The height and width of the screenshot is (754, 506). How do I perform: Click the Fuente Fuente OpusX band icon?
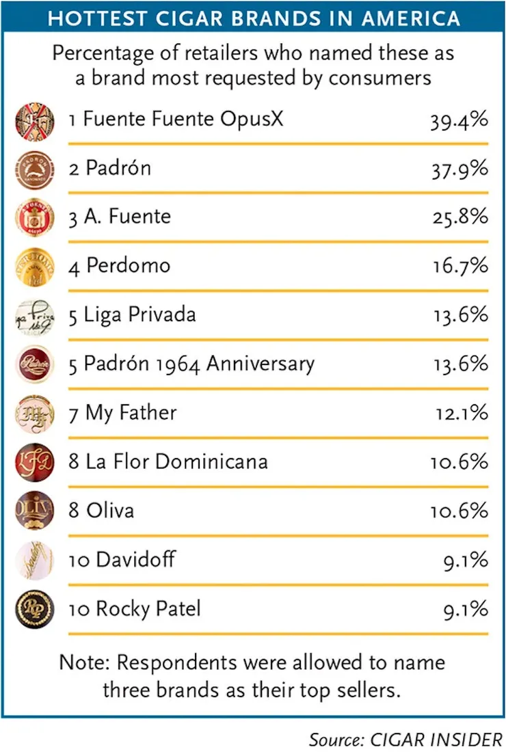coord(35,120)
